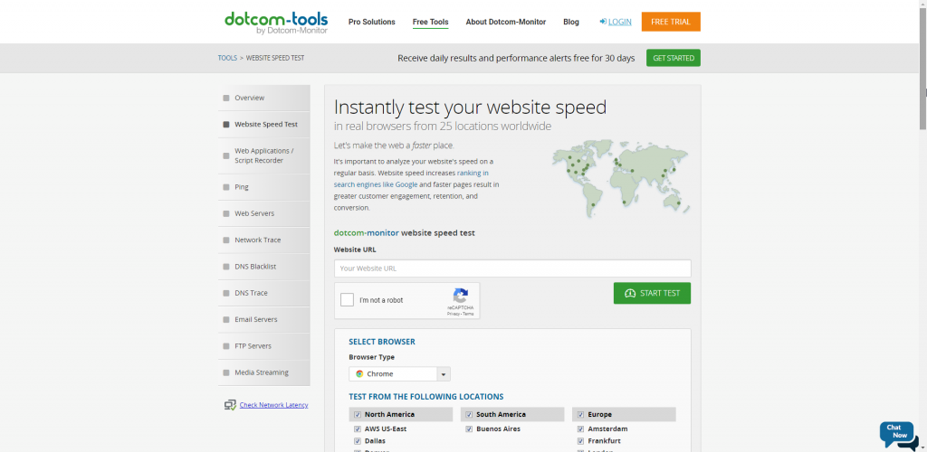927x452 pixels.
Task: Click the GET STARTED button
Action: click(x=674, y=58)
